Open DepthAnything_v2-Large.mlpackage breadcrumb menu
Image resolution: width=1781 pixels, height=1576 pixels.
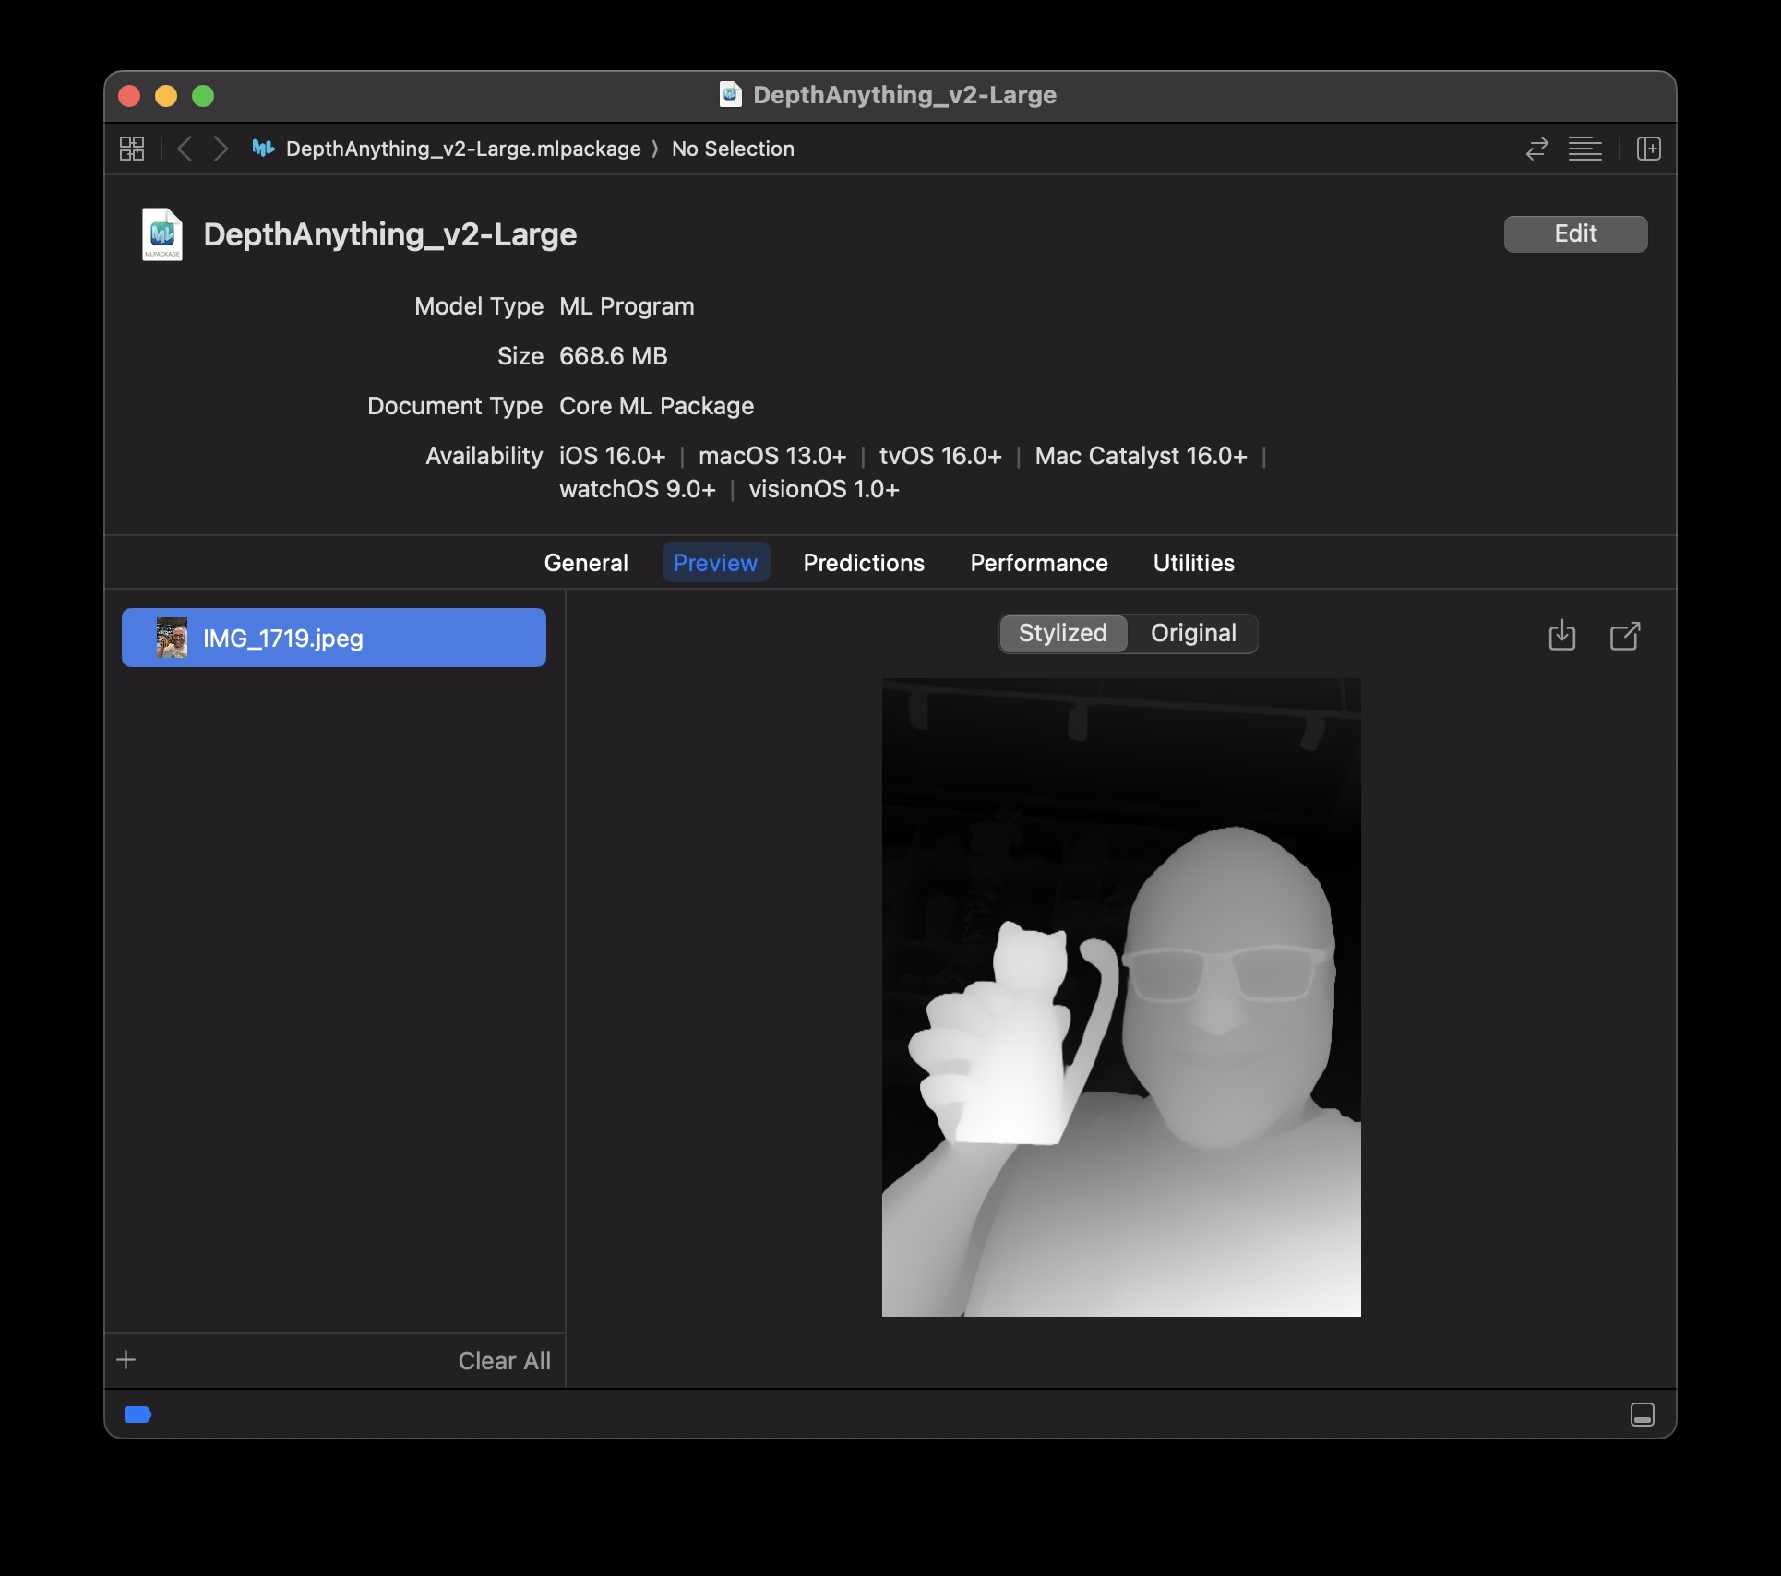[x=461, y=149]
